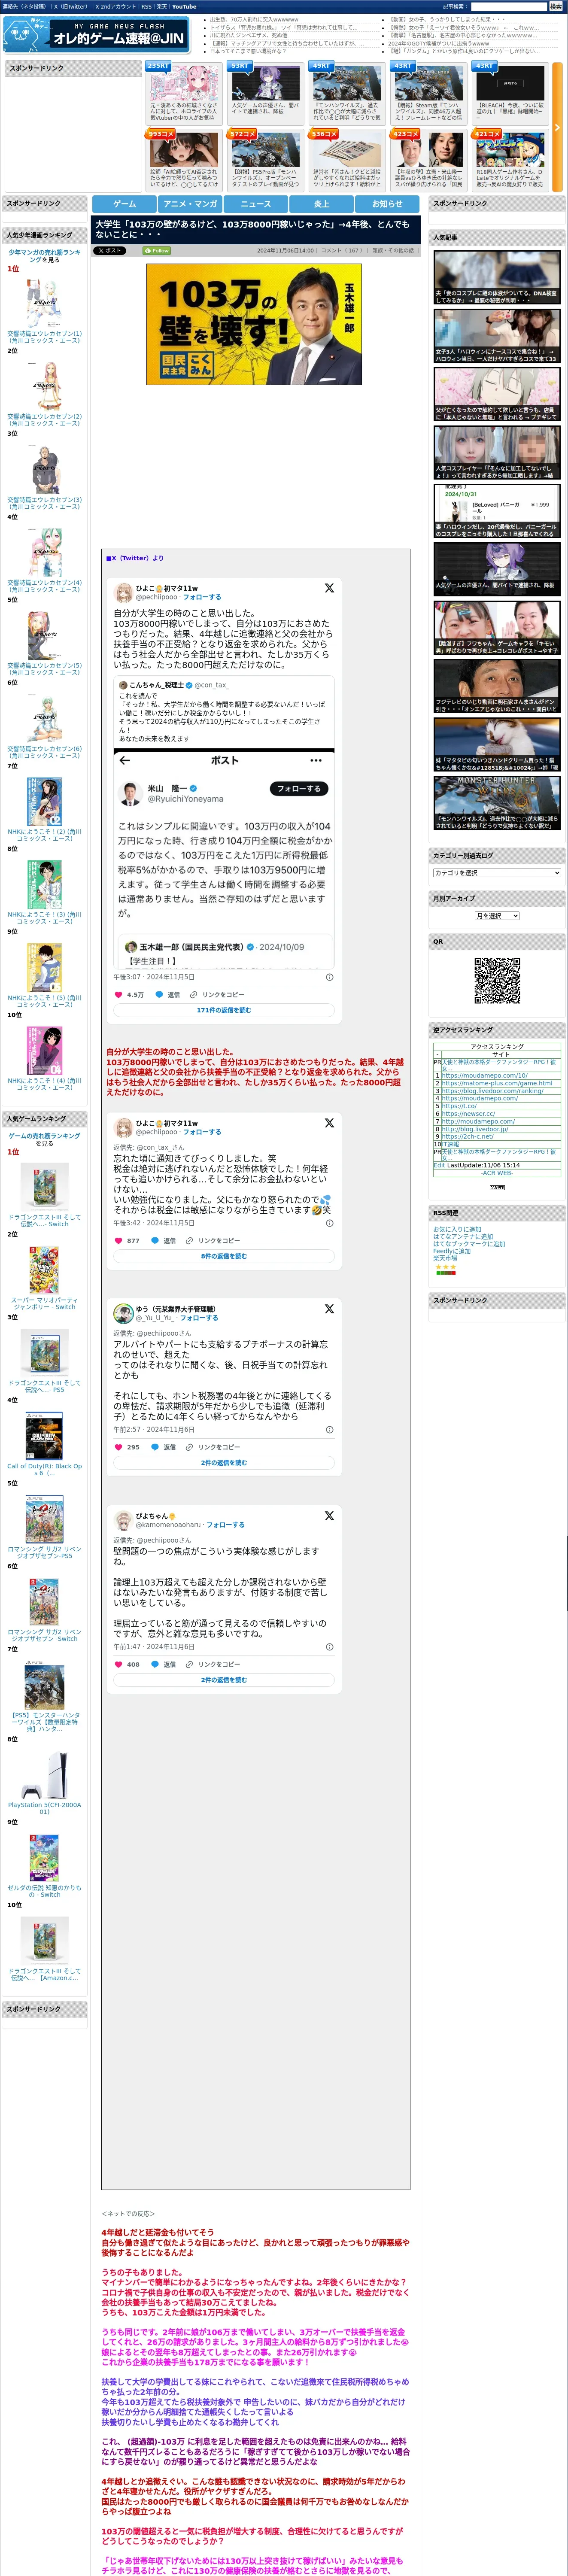Viewport: 568px width, 2576px height.
Task: Click the 検索 search button
Action: (556, 6)
